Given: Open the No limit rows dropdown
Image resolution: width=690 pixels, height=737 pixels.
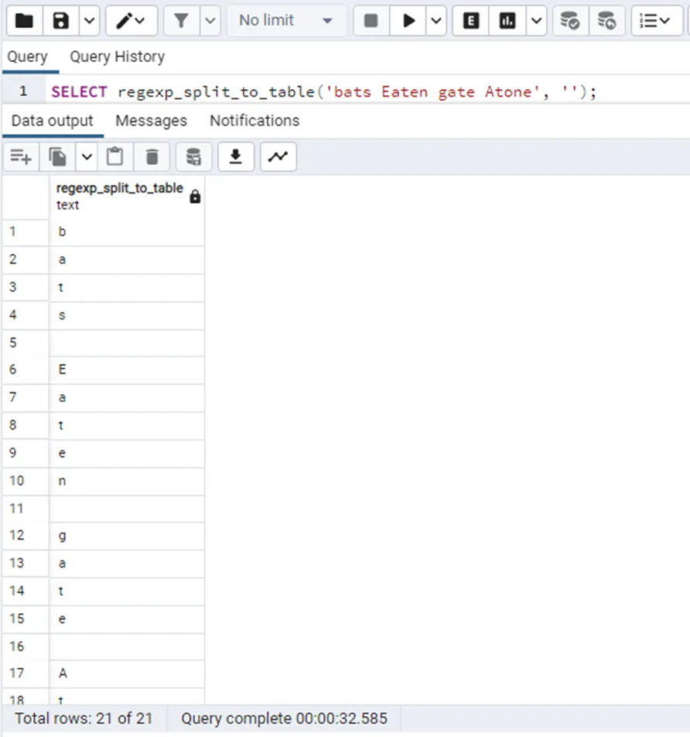Looking at the screenshot, I should pyautogui.click(x=285, y=21).
